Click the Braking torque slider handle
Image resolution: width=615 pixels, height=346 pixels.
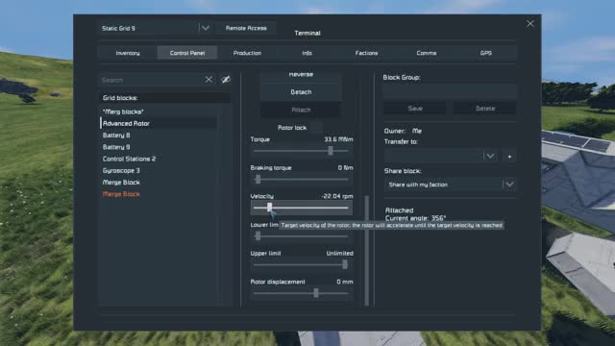pos(258,180)
